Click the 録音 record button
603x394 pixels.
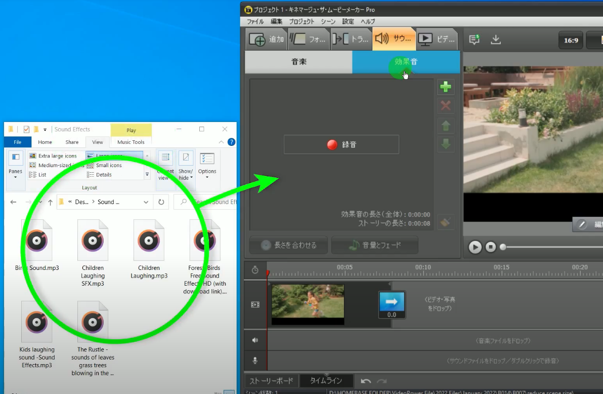click(x=341, y=144)
